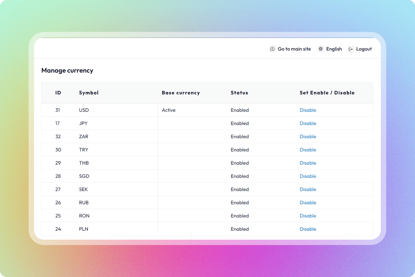Click the JPY symbol cell
Viewport: 415px width, 277px height.
(83, 123)
